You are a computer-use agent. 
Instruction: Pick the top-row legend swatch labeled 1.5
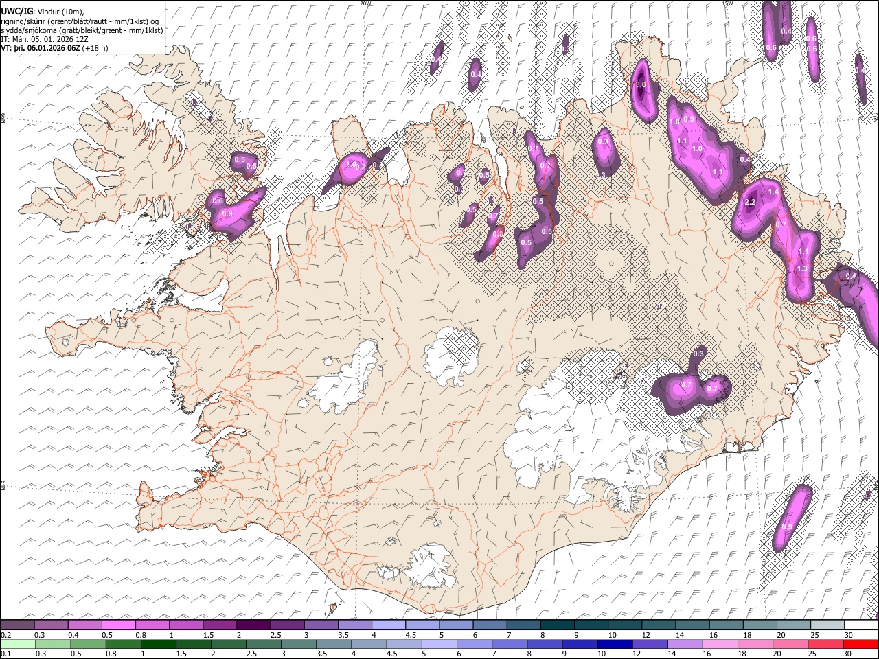[x=220, y=625]
